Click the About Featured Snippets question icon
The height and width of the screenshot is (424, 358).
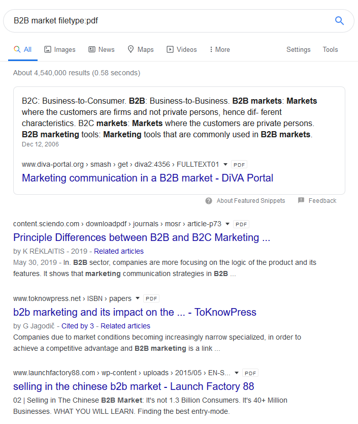point(209,201)
